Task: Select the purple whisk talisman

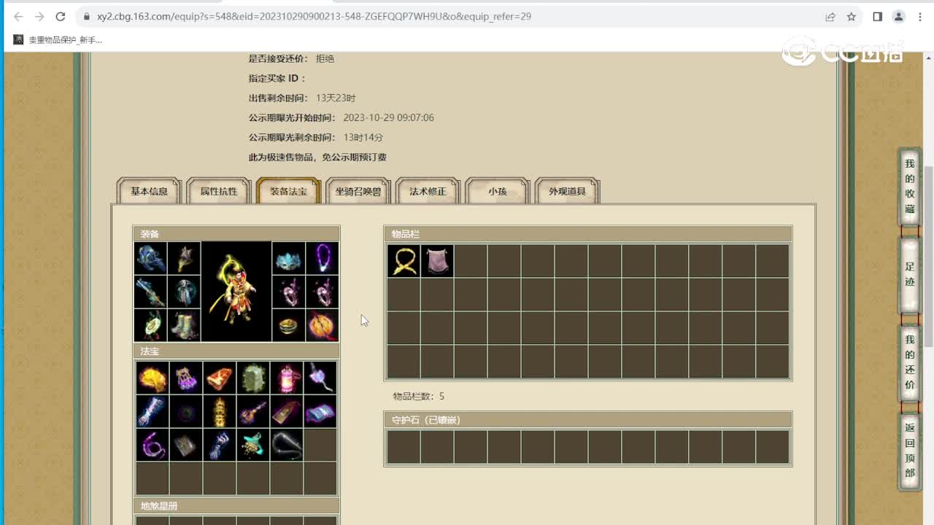Action: 320,378
